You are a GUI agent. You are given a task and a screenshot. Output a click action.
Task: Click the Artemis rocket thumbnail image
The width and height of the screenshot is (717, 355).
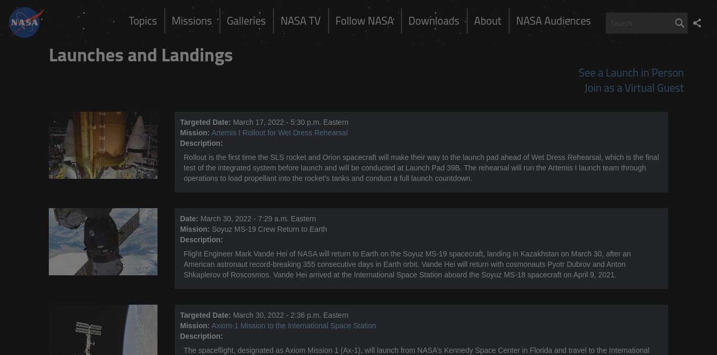(x=103, y=145)
